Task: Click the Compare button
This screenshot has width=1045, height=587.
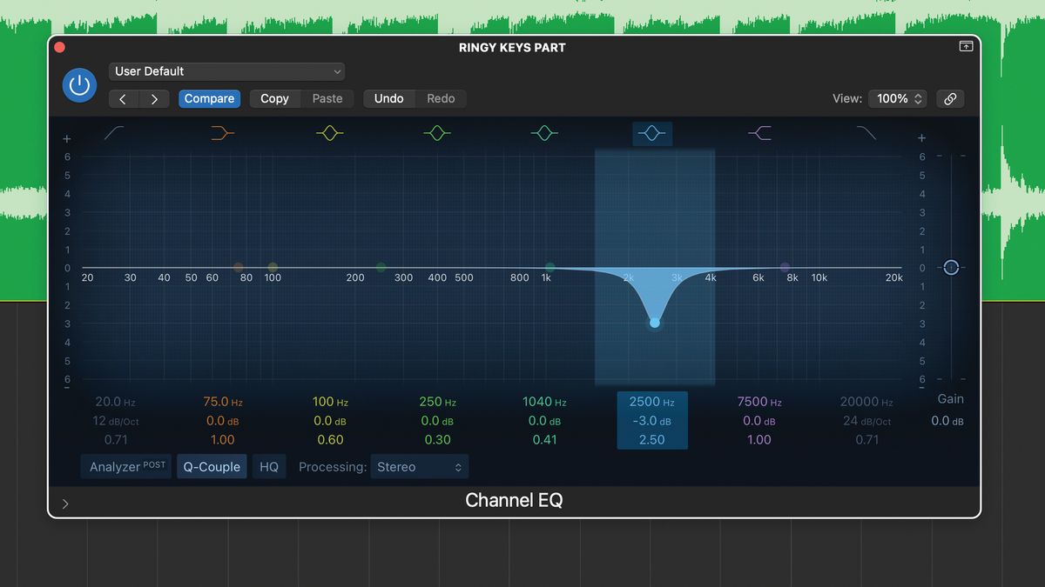Action: coord(209,98)
